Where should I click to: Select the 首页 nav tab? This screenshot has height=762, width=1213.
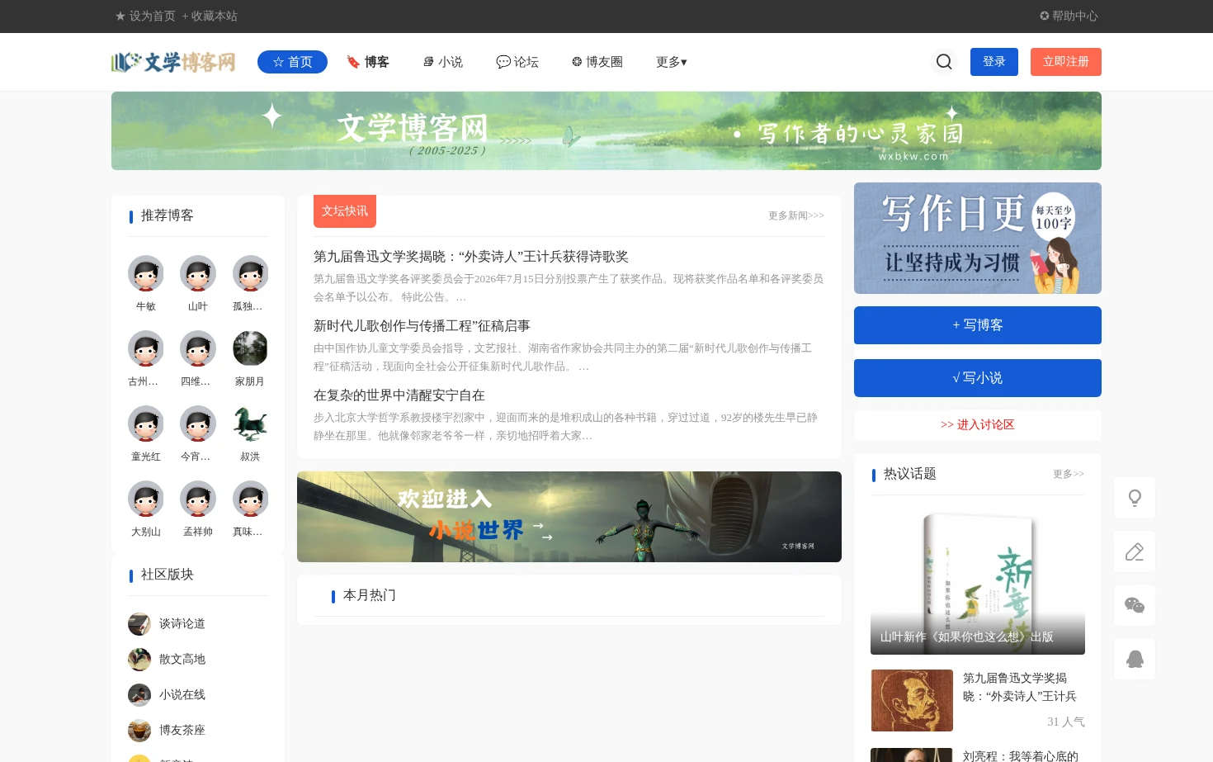(x=292, y=62)
